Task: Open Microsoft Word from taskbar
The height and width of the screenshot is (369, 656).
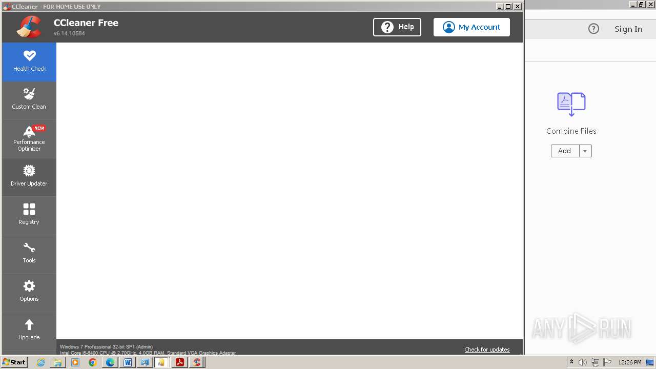Action: tap(128, 362)
